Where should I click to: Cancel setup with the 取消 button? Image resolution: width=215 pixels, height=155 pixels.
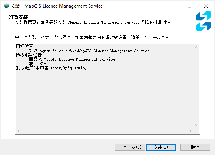point(195,147)
